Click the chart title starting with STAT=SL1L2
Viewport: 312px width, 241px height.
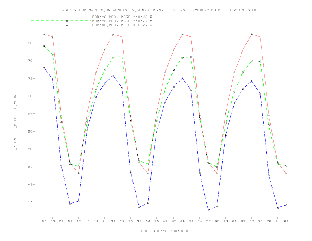point(155,10)
